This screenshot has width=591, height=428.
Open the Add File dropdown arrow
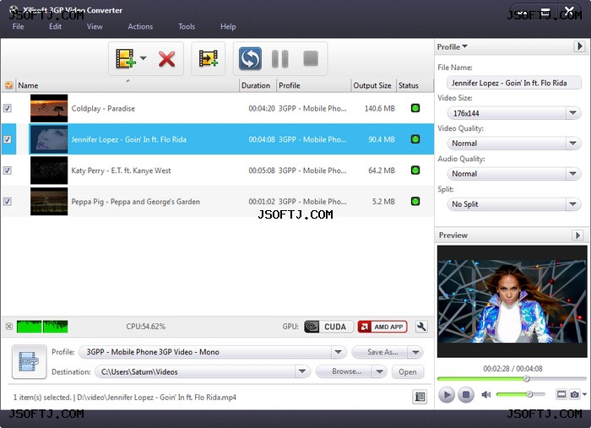pyautogui.click(x=144, y=58)
